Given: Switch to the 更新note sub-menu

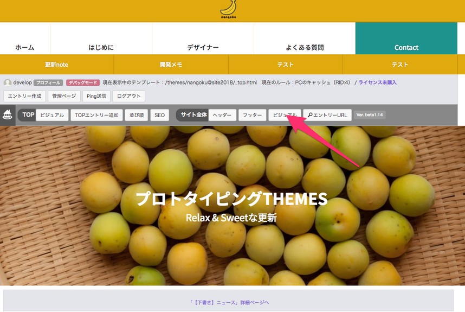Looking at the screenshot, I should point(57,65).
